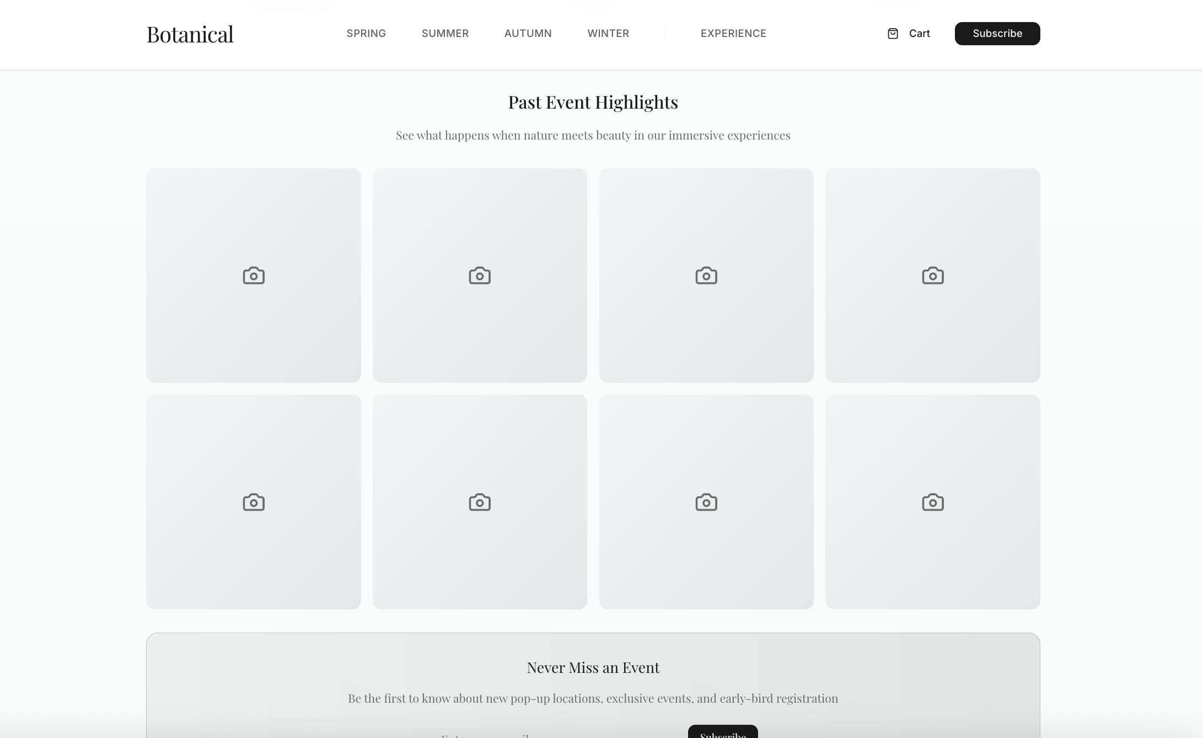The image size is (1203, 738).
Task: Go to the Summer collection
Action: pyautogui.click(x=445, y=34)
